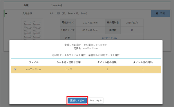Click the label sheet preview thumbnail
The width and height of the screenshot is (174, 107).
tap(32, 30)
